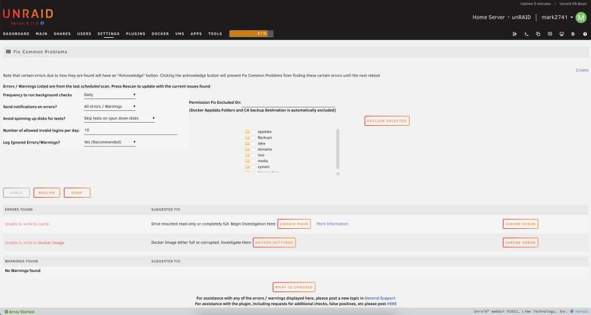This screenshot has height=315, width=591.
Task: Open the Apps menu item
Action: click(x=196, y=34)
